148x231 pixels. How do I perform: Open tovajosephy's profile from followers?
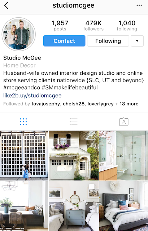tap(45, 104)
